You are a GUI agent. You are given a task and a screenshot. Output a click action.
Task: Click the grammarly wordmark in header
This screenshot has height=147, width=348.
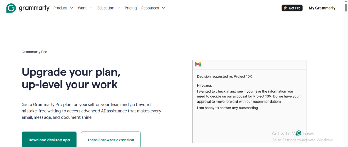point(34,8)
